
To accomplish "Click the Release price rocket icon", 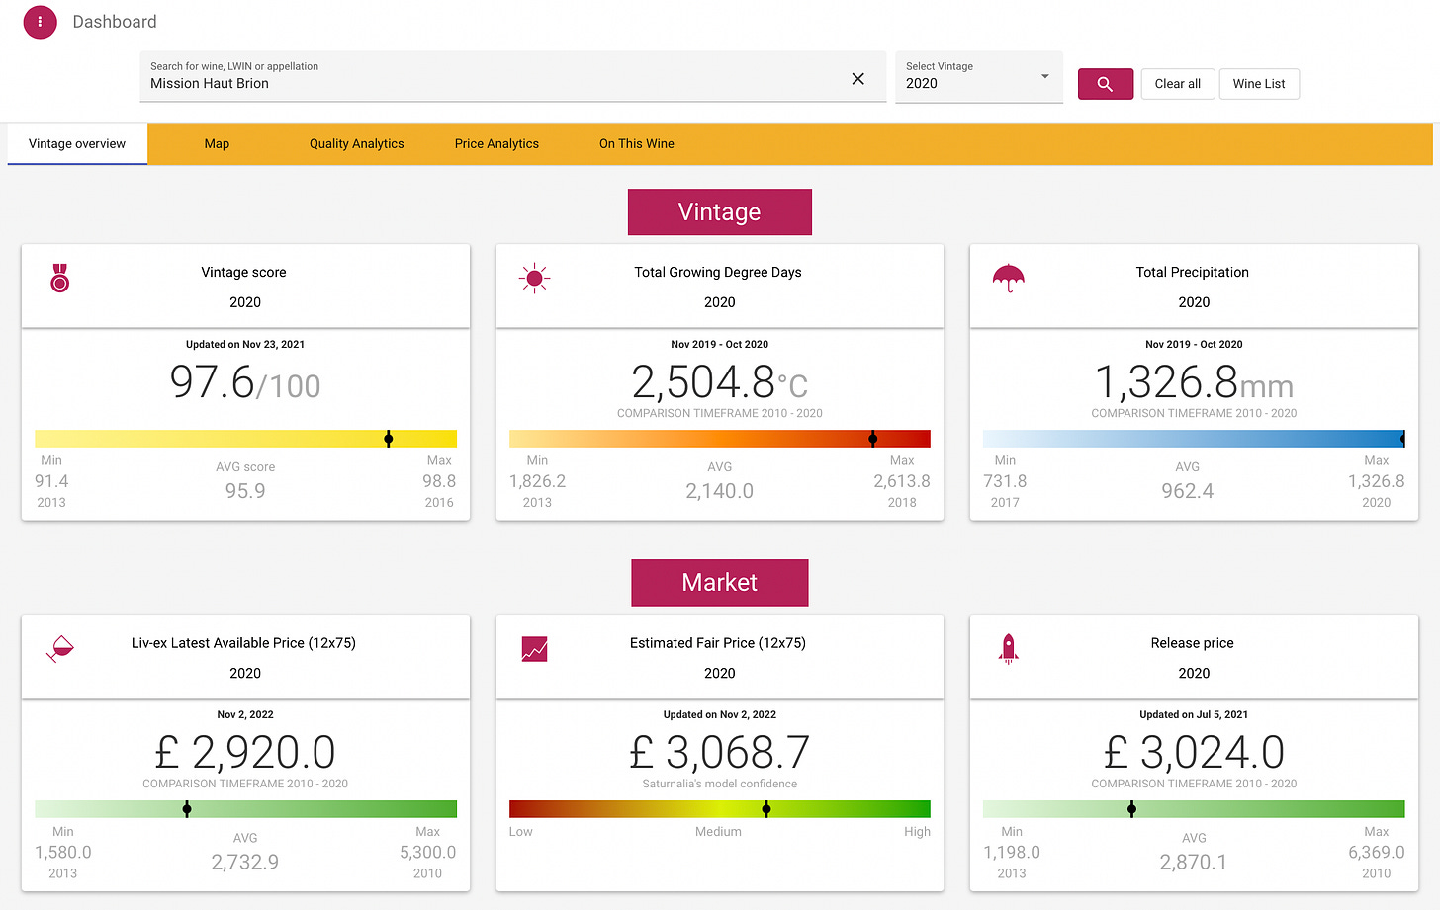I will click(1008, 649).
